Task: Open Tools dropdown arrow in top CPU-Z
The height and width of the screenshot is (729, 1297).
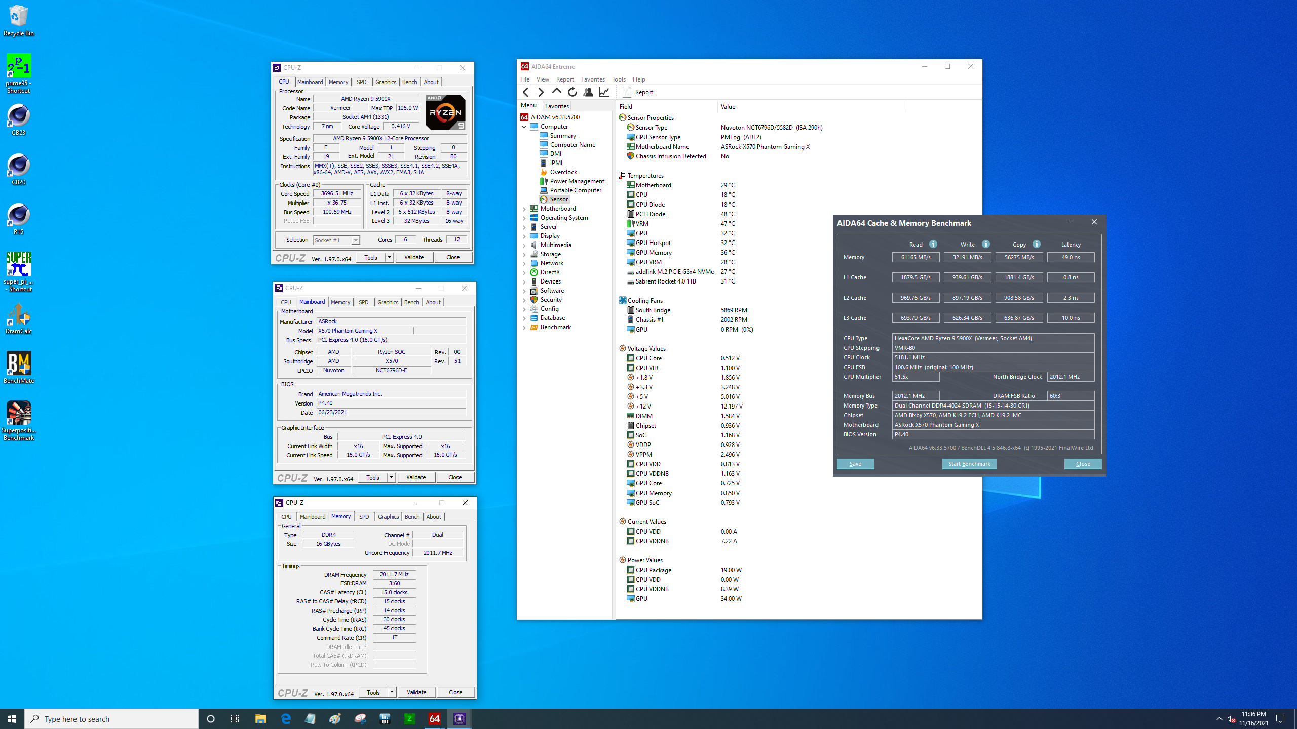Action: click(389, 257)
